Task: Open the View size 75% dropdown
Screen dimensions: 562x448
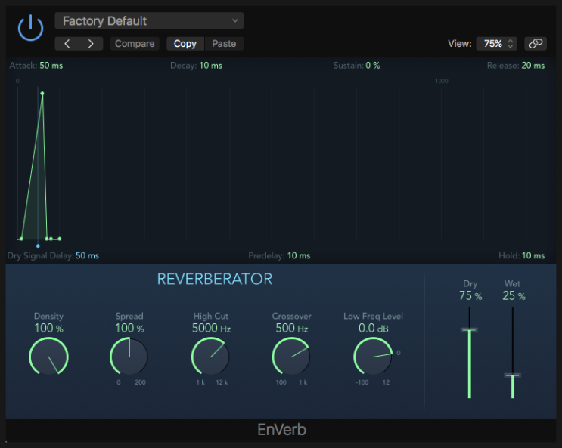Action: [x=496, y=44]
